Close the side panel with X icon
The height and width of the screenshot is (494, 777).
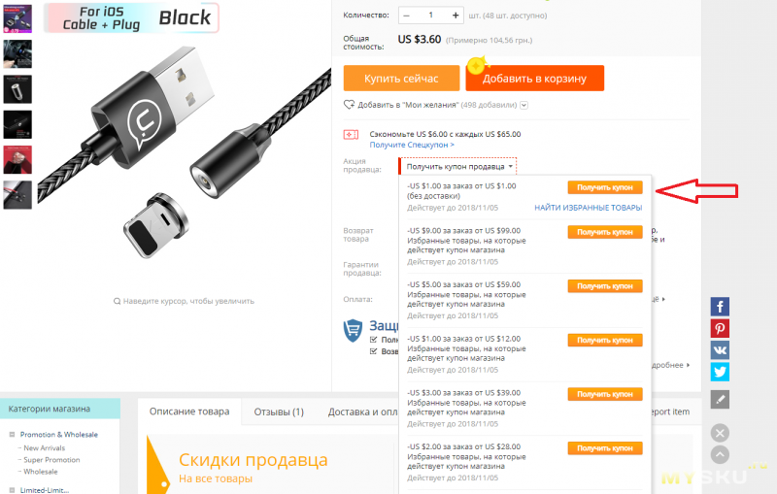point(720,433)
